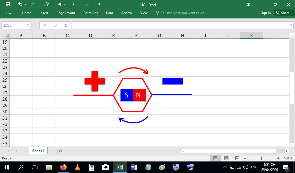Switch to Page Break Preview view
The image size is (295, 173).
point(237,158)
